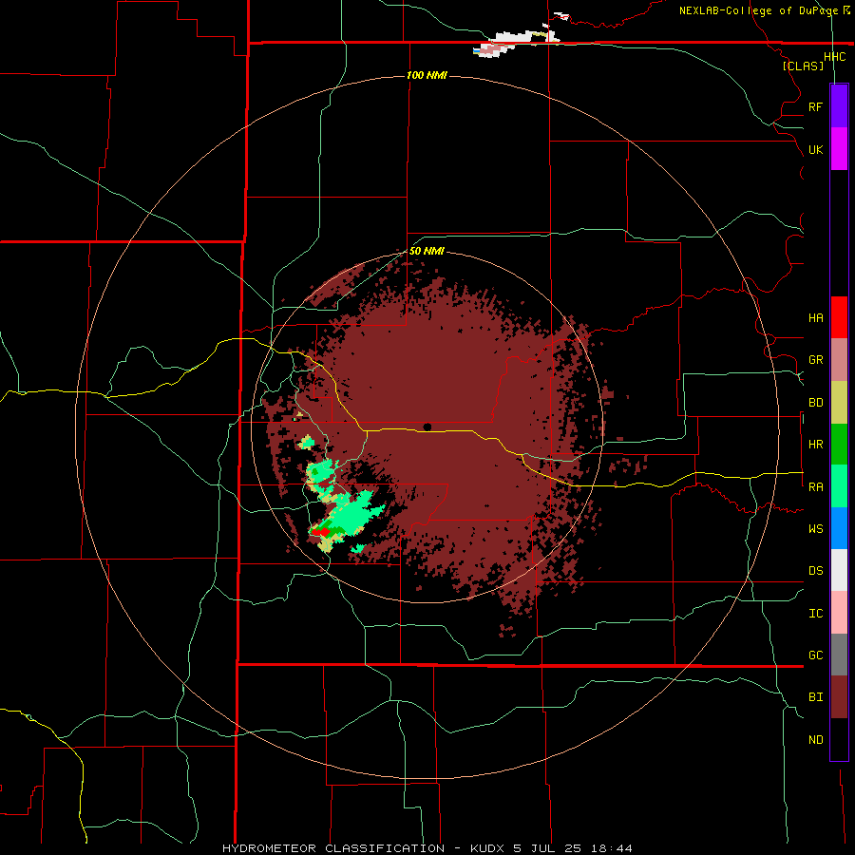Click the HR dark green legend swatch
The height and width of the screenshot is (855, 855).
tap(839, 445)
